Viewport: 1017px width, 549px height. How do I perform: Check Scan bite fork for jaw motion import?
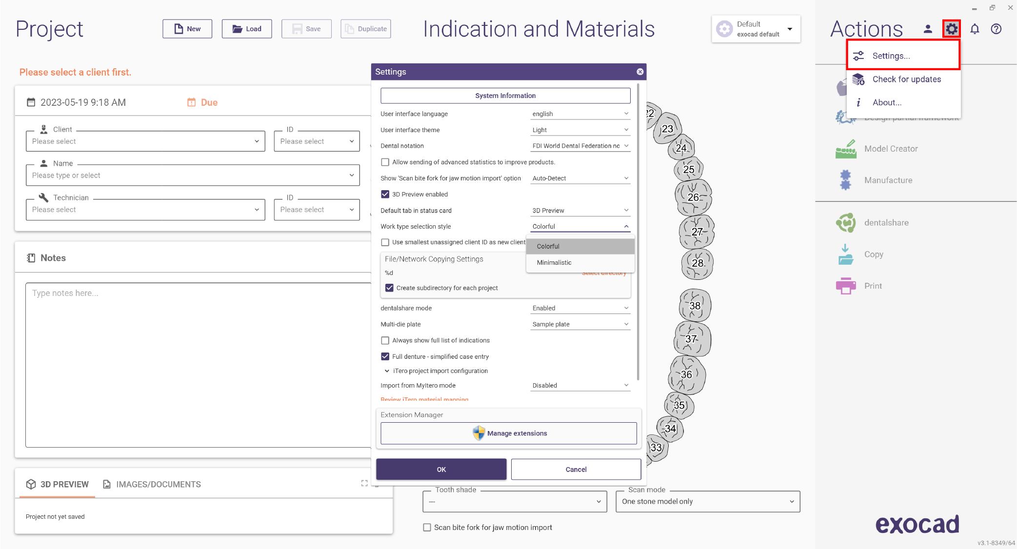(x=427, y=528)
